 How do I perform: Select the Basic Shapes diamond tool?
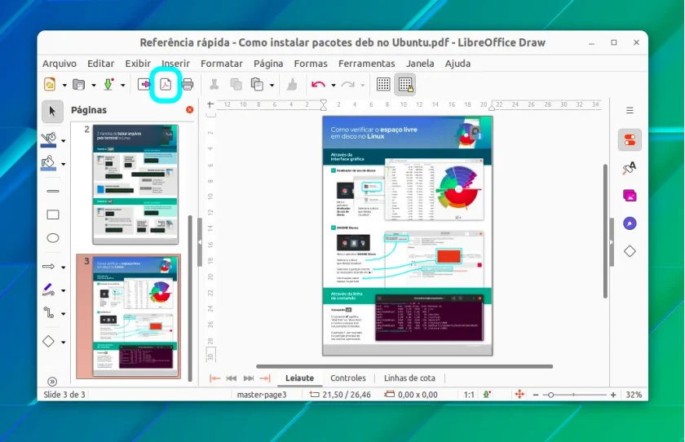(x=48, y=342)
